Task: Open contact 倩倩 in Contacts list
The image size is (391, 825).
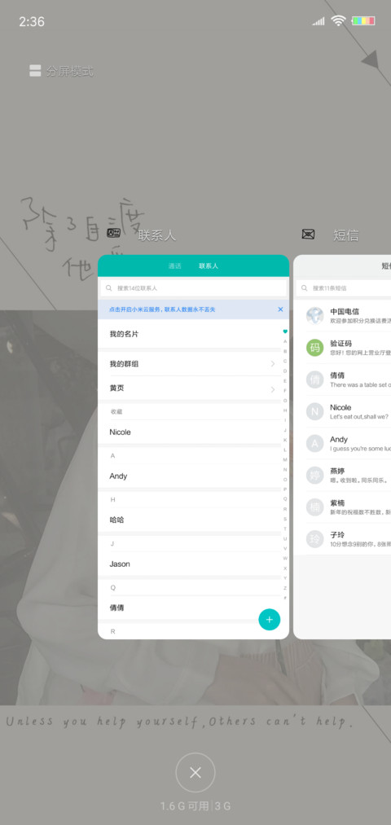Action: click(x=190, y=608)
